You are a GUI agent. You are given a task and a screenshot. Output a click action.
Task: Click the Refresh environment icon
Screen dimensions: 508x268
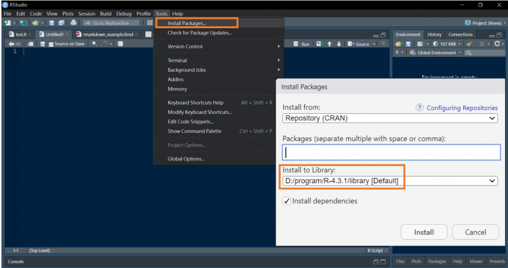click(497, 44)
